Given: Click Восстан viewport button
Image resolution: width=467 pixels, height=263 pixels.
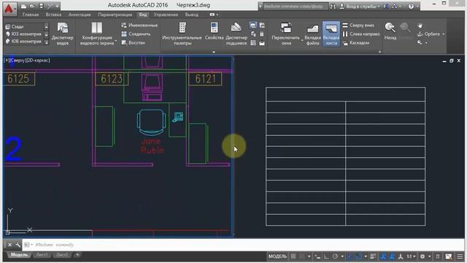Looking at the screenshot, I should point(133,42).
